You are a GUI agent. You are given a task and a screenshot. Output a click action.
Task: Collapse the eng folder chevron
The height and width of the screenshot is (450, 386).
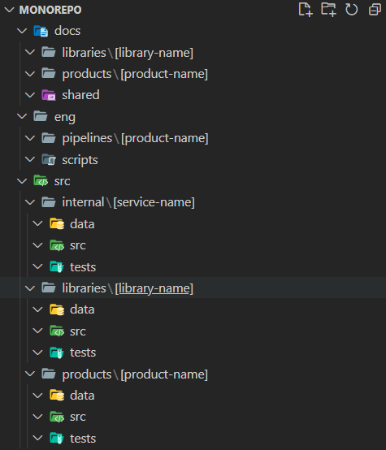click(22, 116)
